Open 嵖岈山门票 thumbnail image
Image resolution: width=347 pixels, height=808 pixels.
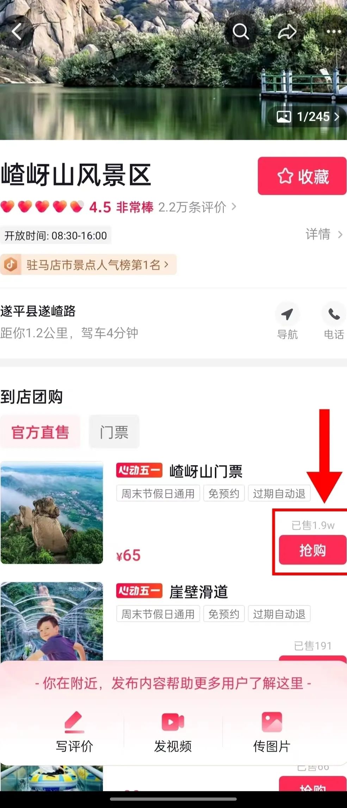pyautogui.click(x=52, y=513)
